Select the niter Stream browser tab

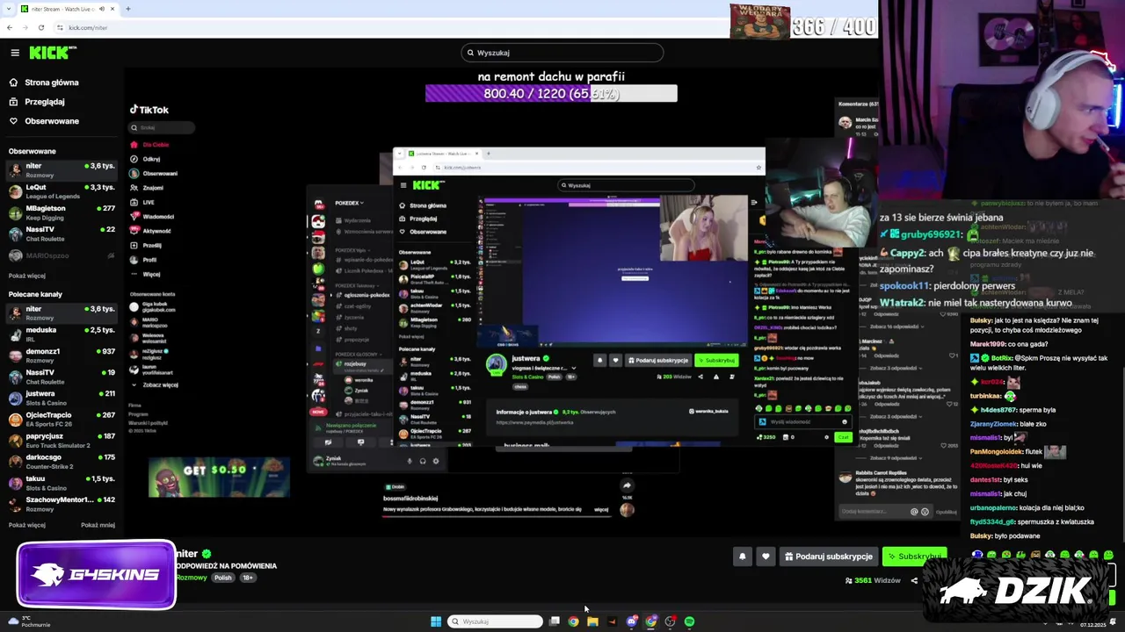click(67, 9)
